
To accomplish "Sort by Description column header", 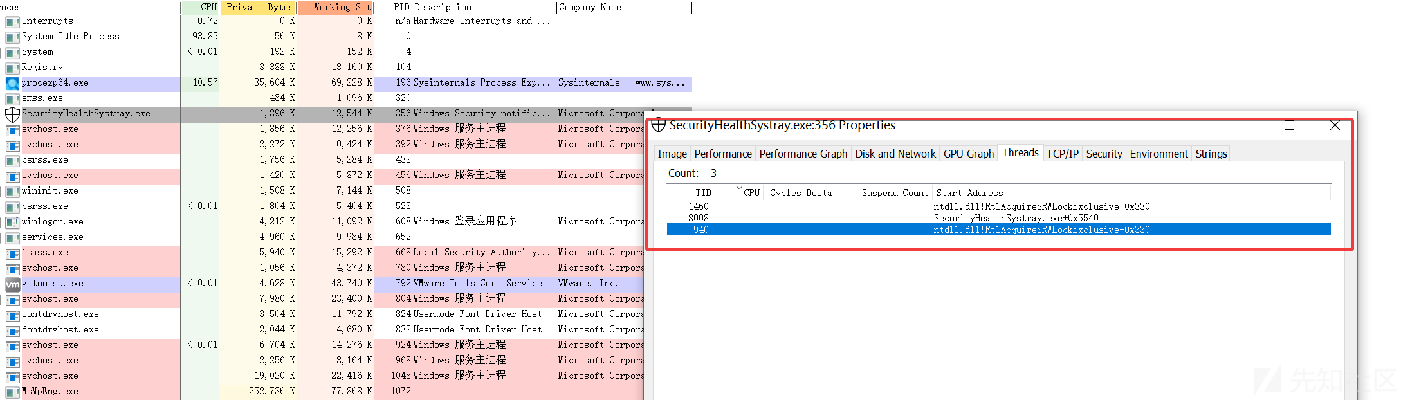I will pyautogui.click(x=484, y=7).
